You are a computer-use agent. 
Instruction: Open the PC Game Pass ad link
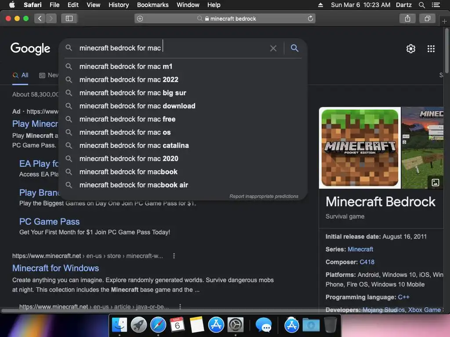(x=49, y=222)
